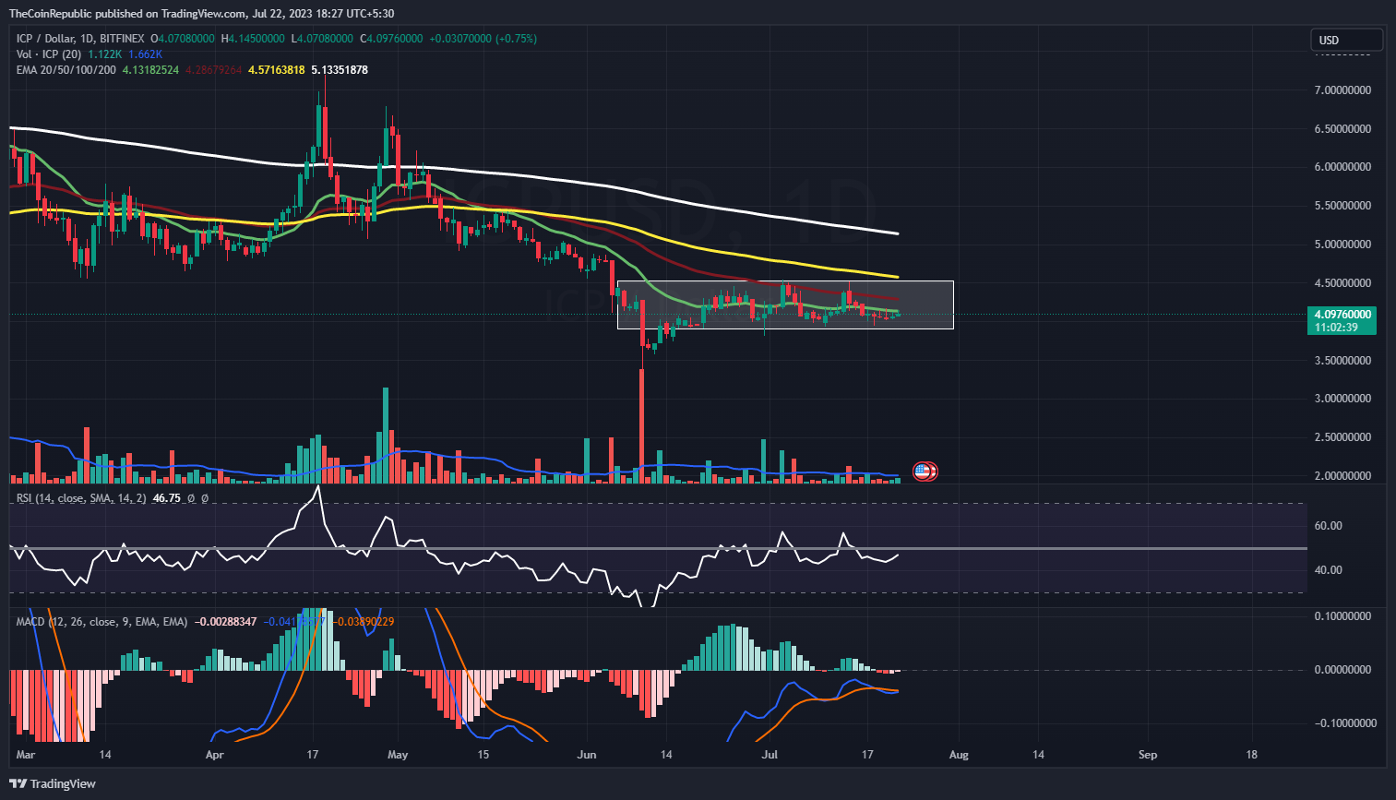Click the white EMA 200 value 5.13351878
Screen dimensions: 1396x800
[340, 70]
